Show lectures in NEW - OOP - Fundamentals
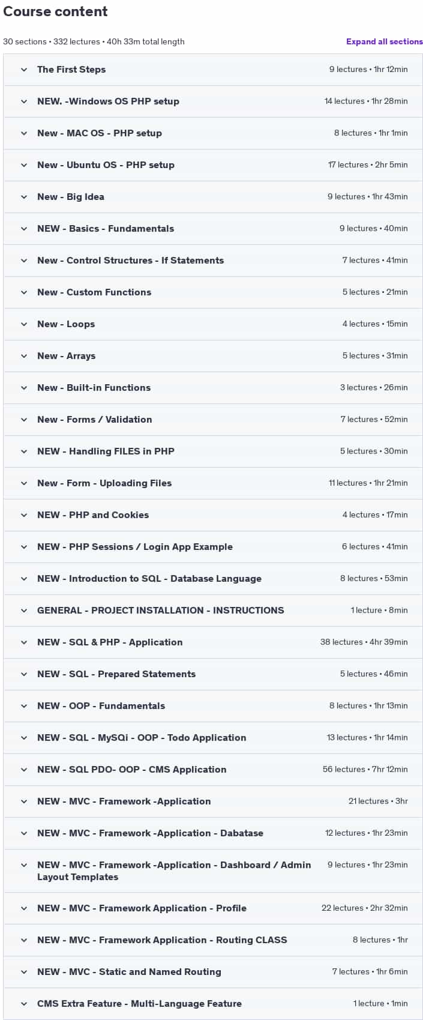 [213, 706]
